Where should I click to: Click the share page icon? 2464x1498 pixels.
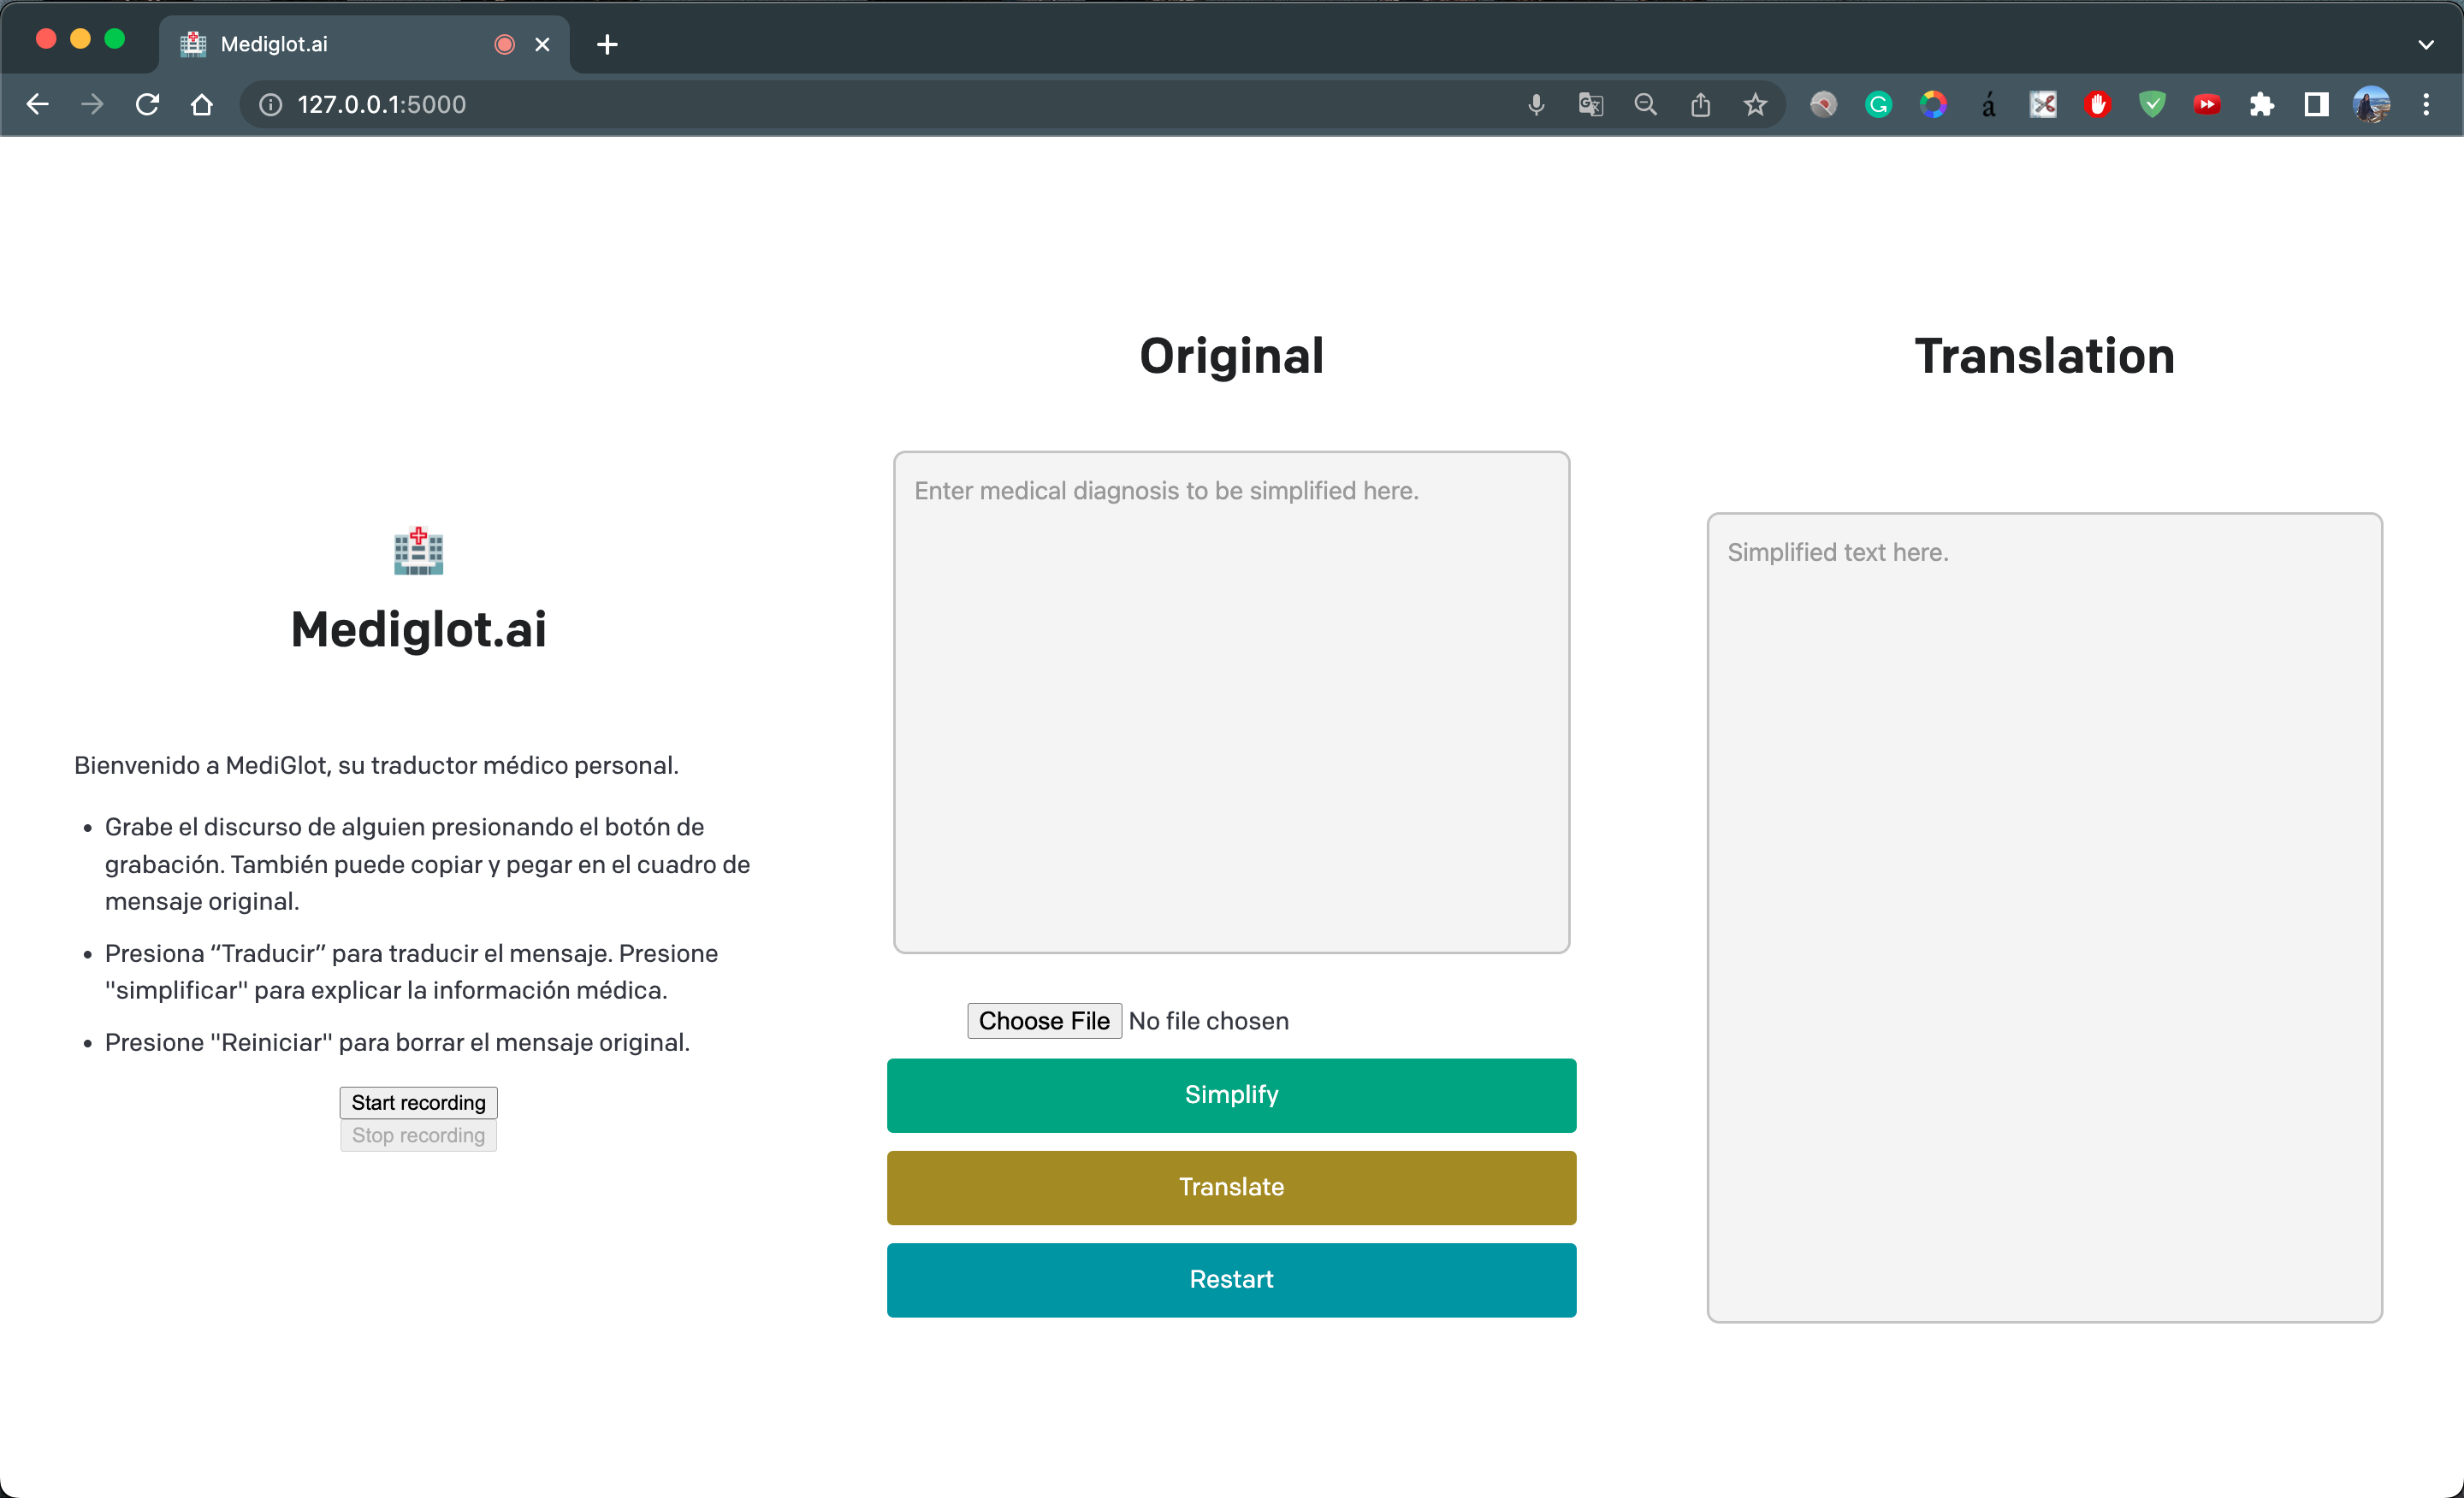click(1700, 104)
